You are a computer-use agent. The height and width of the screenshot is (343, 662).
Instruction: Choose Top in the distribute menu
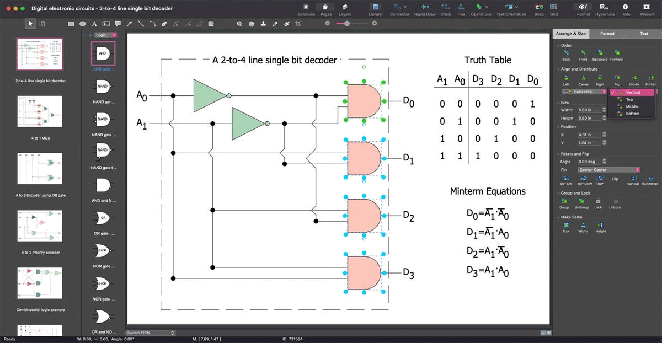[x=632, y=99]
